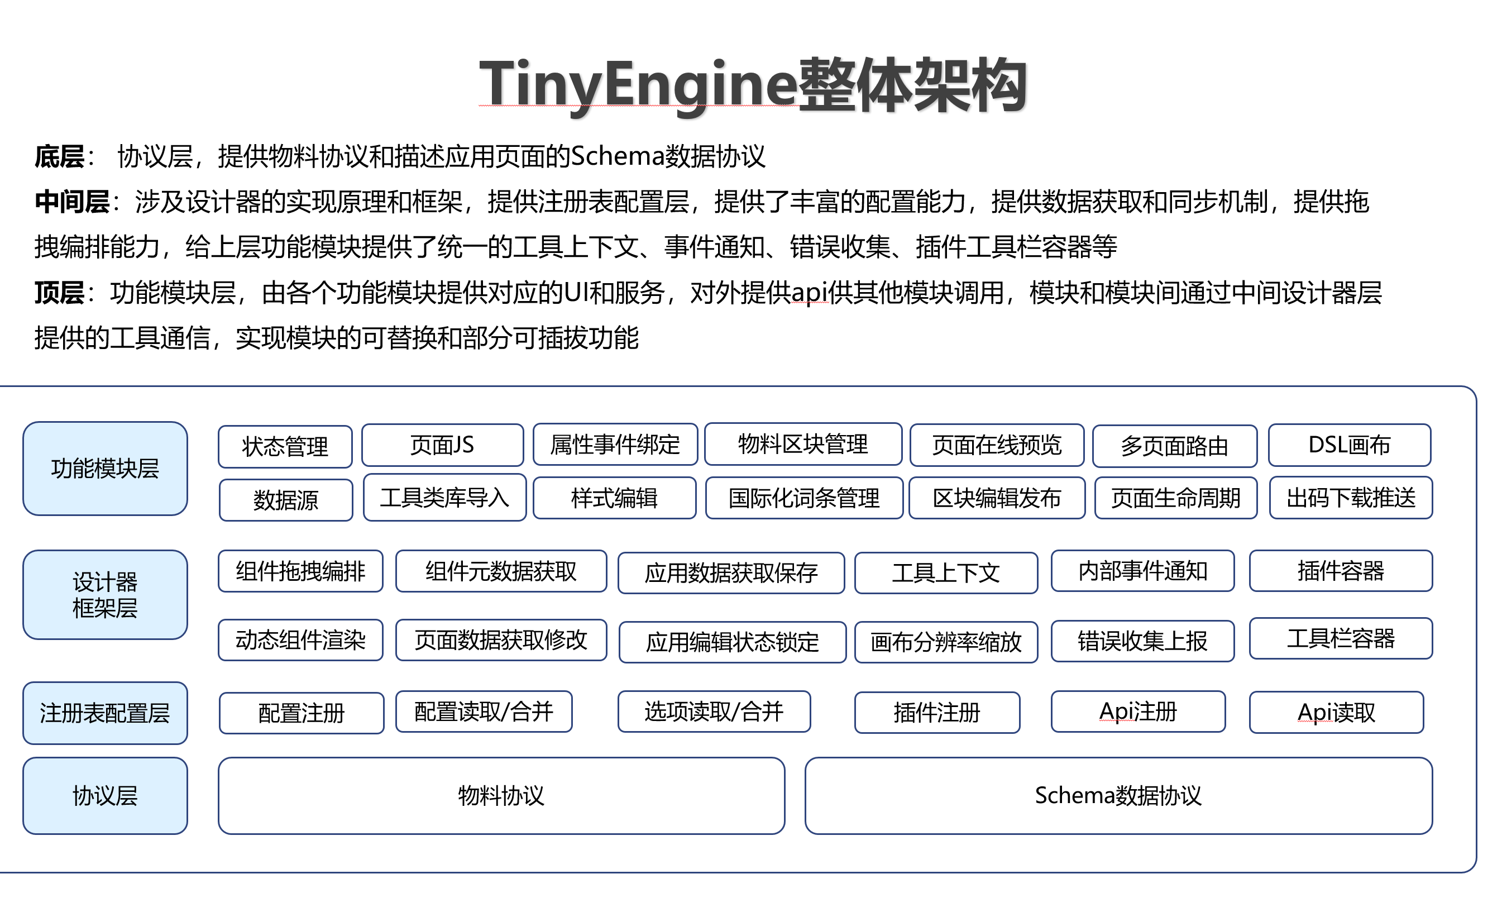Expand the 设计器框架层 panel

click(x=105, y=594)
